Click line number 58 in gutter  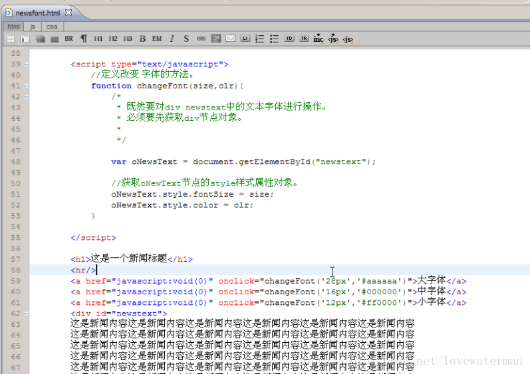[15, 270]
